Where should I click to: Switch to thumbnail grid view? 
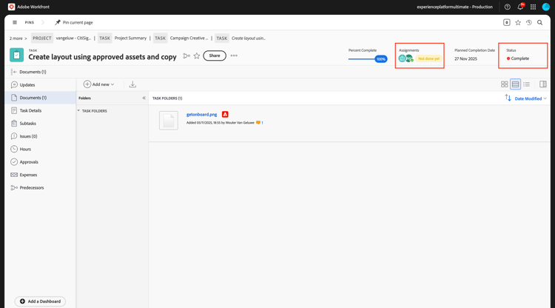(x=505, y=84)
